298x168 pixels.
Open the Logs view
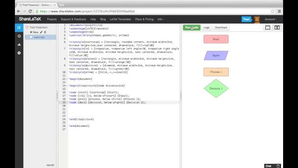click(x=206, y=28)
